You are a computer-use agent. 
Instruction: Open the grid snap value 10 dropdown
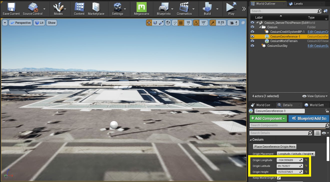[188, 23]
